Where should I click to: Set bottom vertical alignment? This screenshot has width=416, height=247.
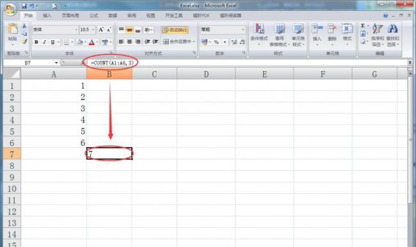[x=138, y=29]
